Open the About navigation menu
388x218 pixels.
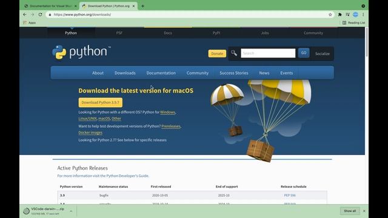(x=98, y=73)
